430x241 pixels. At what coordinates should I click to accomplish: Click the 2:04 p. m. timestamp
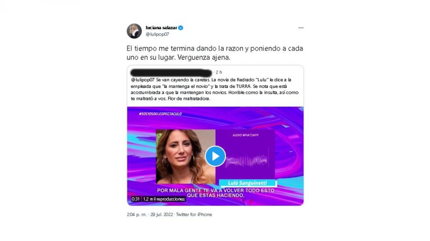137,215
